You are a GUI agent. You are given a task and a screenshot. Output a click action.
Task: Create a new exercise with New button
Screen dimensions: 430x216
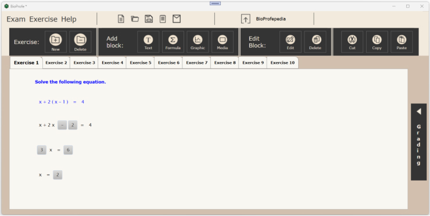pyautogui.click(x=56, y=42)
